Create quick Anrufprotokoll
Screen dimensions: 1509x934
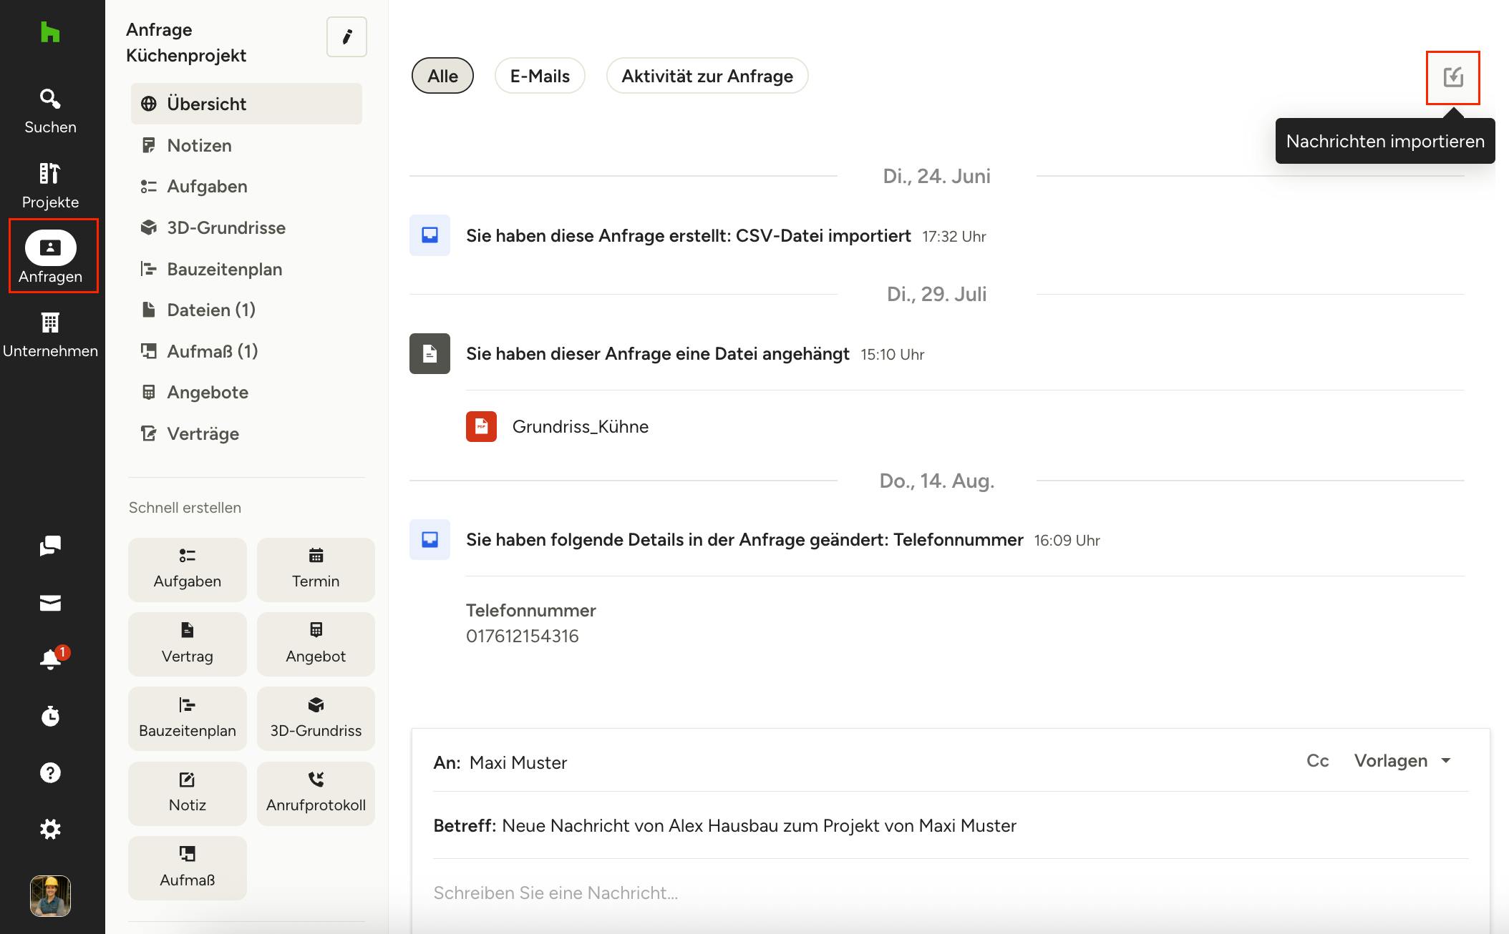pyautogui.click(x=316, y=792)
